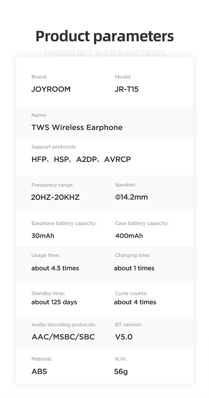
Task: Click the V5.0 BT version value
Action: click(124, 337)
